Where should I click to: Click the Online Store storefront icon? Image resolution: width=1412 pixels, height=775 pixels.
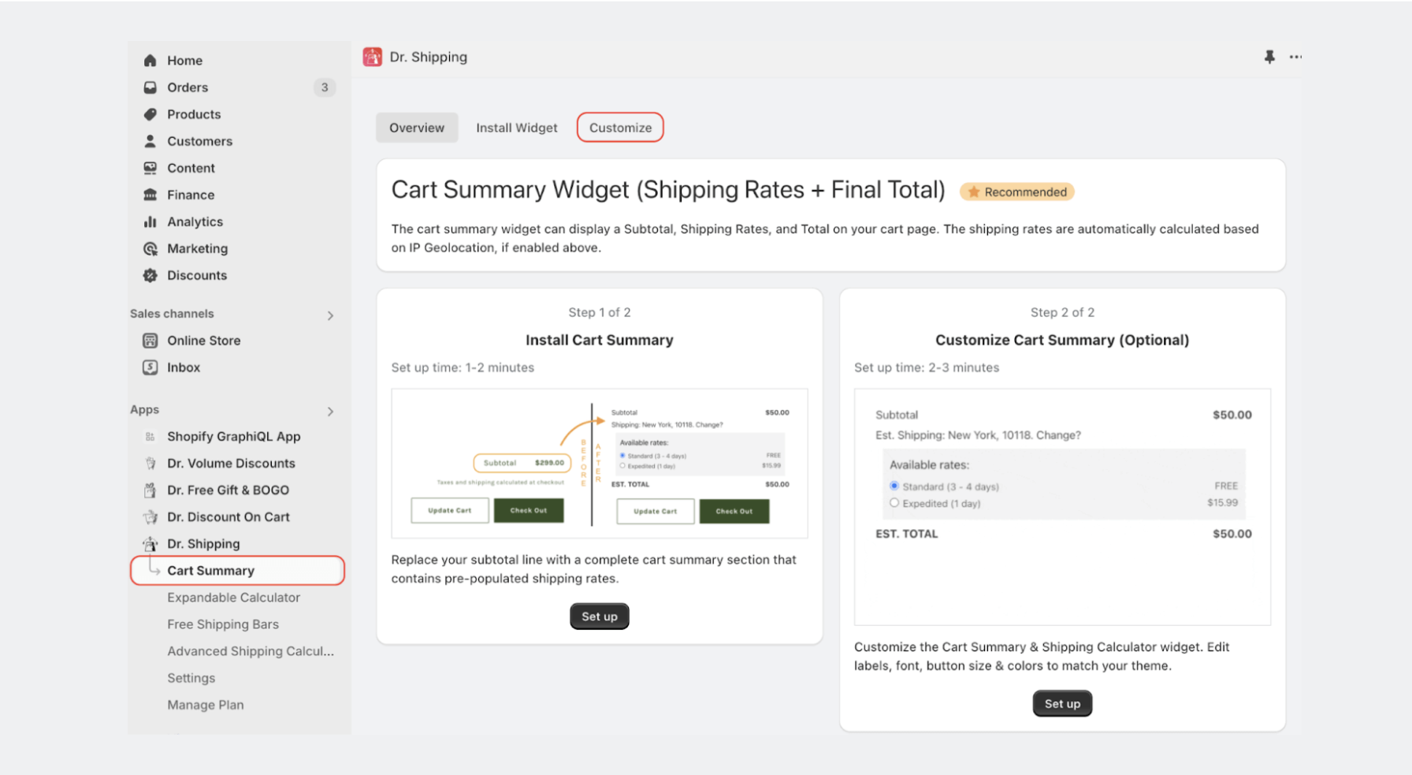pos(150,341)
